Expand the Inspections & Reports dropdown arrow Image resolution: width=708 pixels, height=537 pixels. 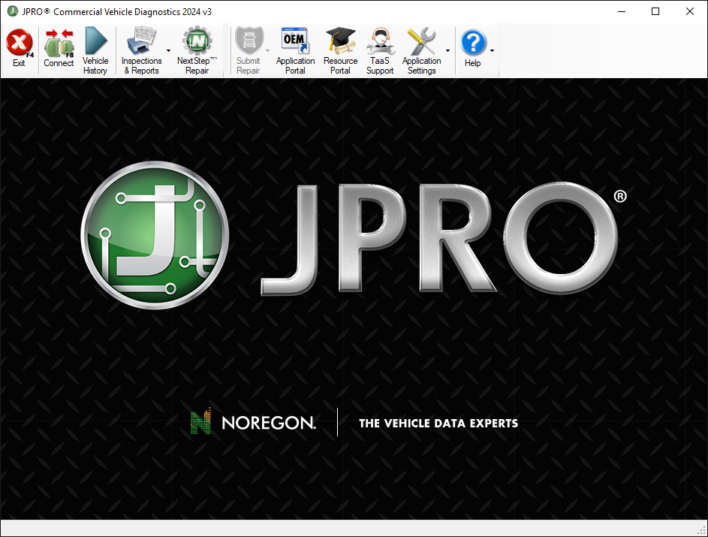coord(168,51)
